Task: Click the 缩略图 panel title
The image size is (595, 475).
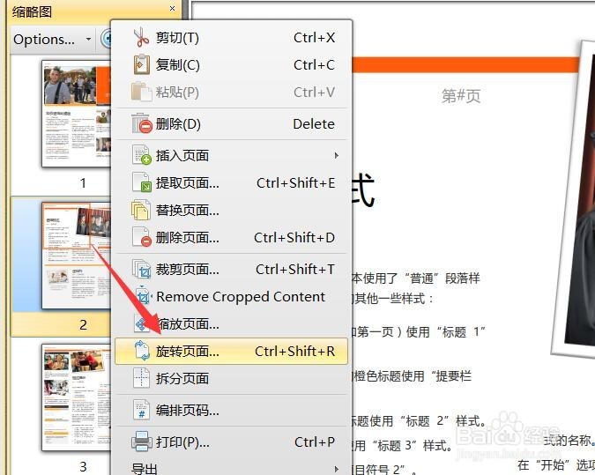Action: tap(32, 11)
